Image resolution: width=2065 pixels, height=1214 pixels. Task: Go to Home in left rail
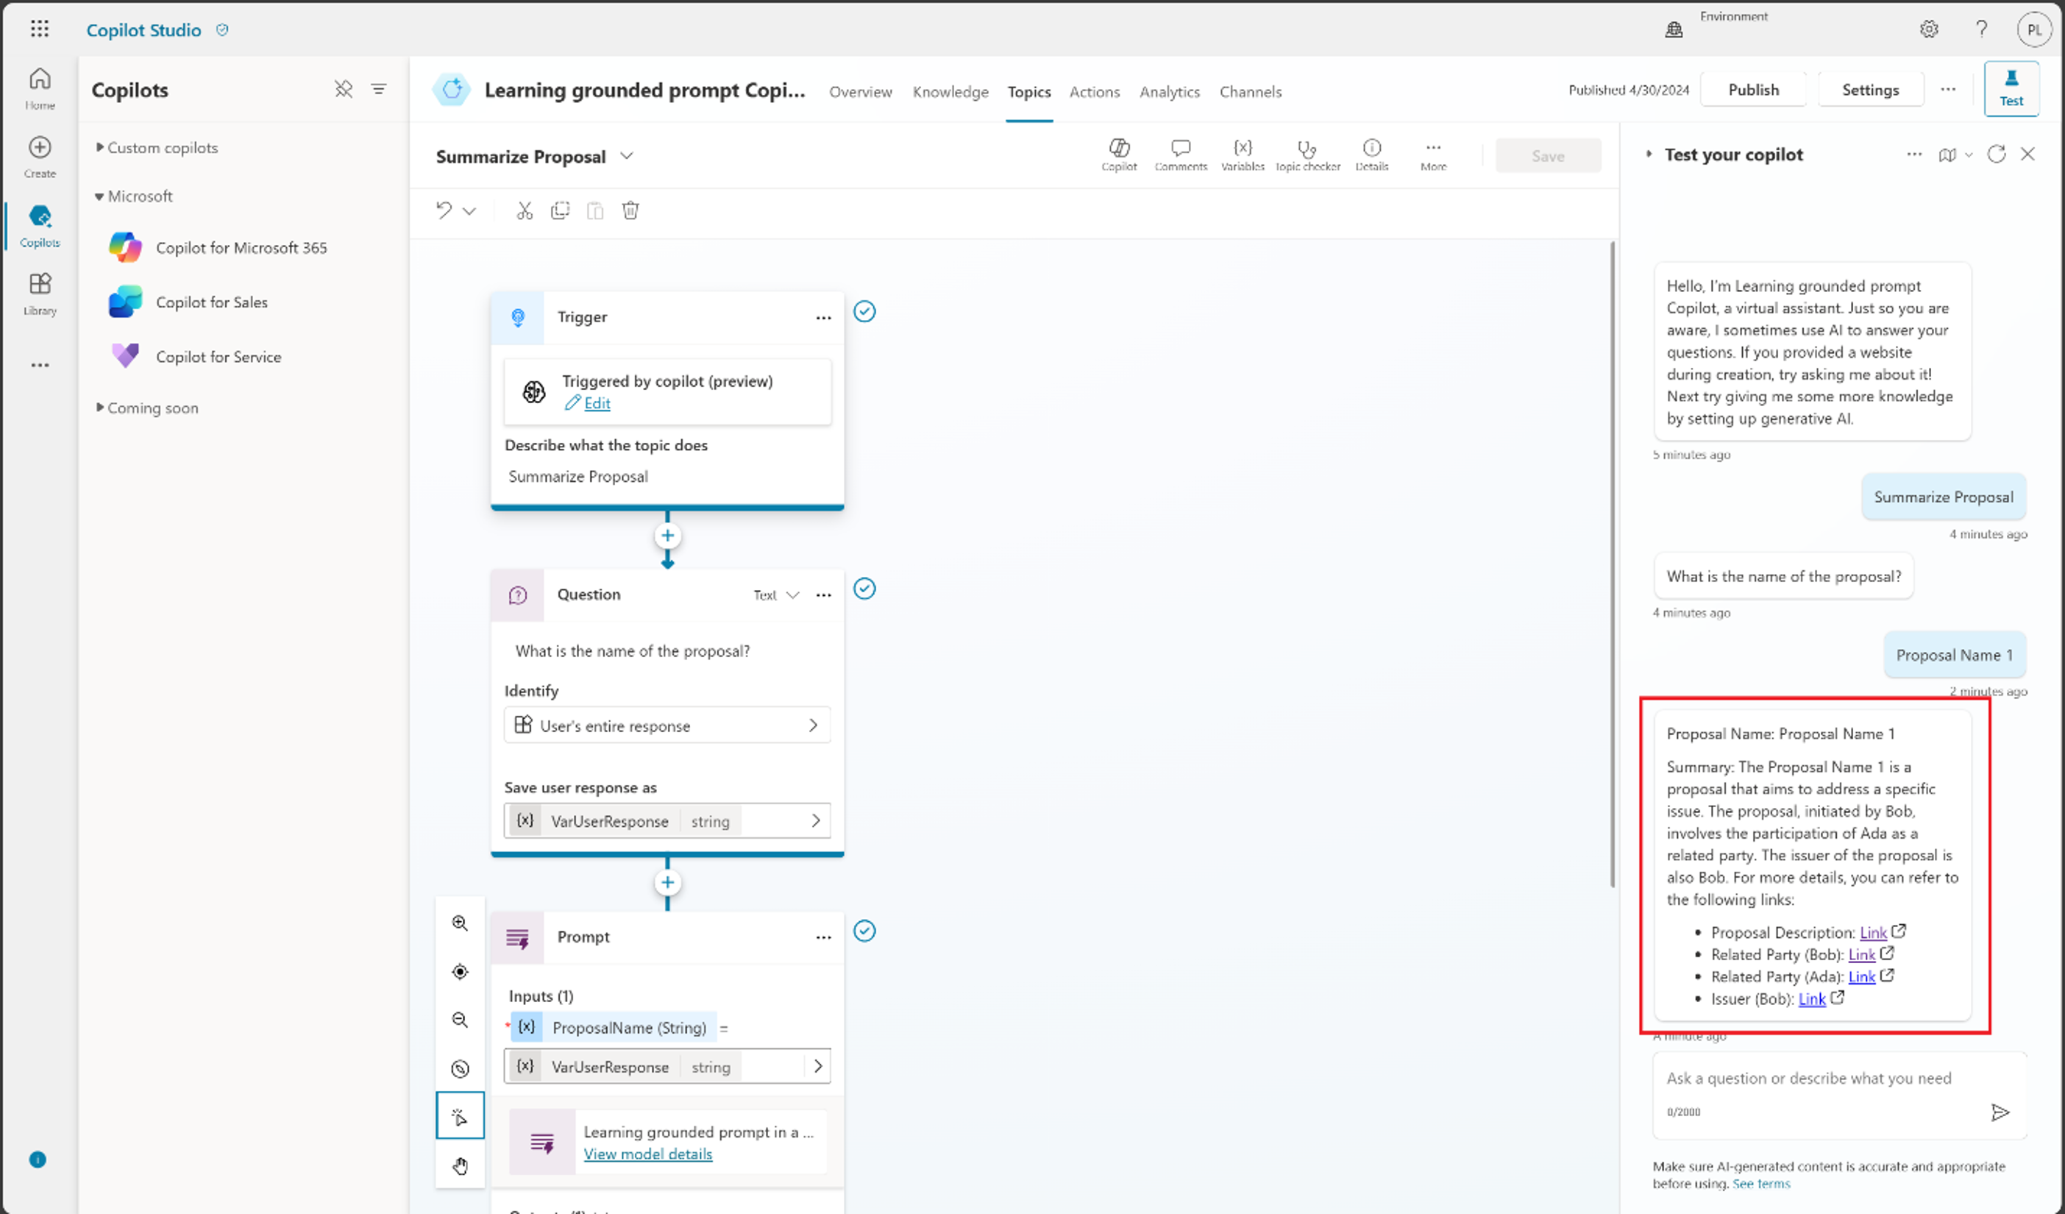[39, 88]
